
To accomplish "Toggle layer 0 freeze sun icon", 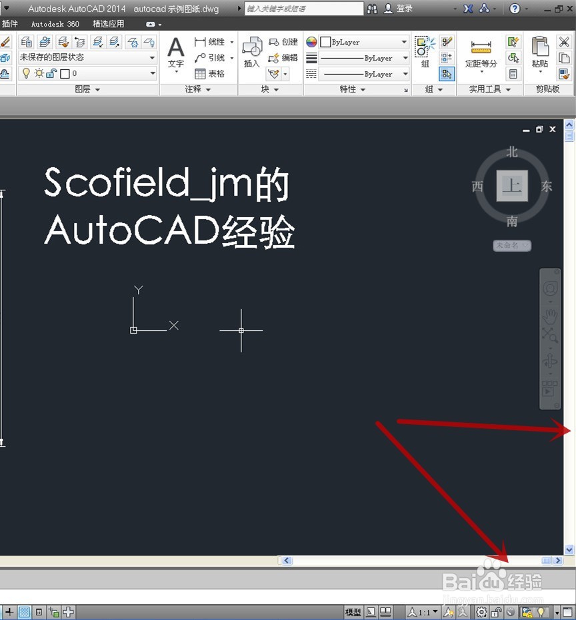I will click(39, 73).
